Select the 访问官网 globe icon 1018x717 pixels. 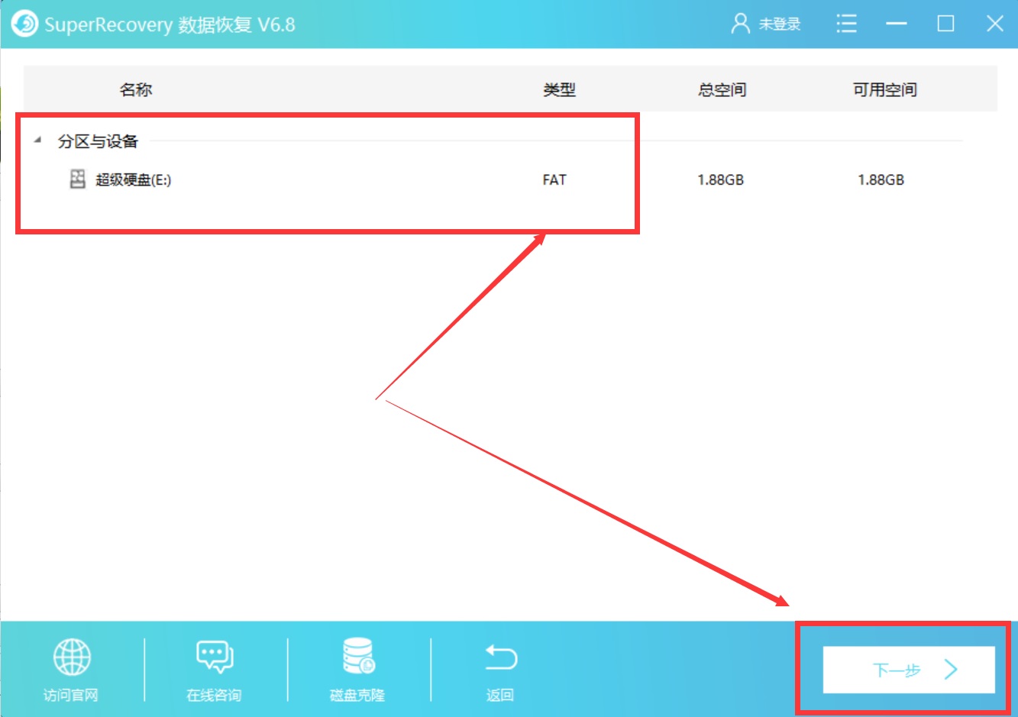71,655
